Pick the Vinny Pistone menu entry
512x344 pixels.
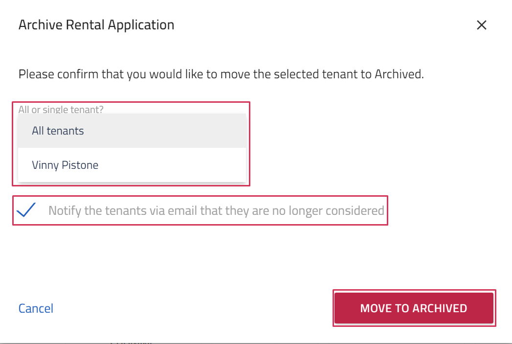click(x=132, y=165)
